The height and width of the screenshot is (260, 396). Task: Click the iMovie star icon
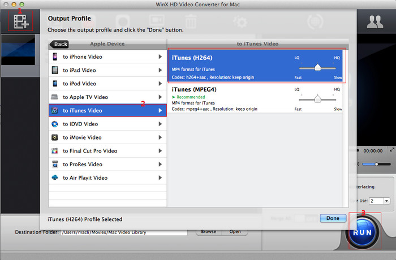pyautogui.click(x=54, y=137)
